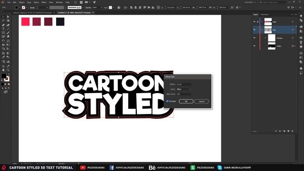Toggle lock on the Color layer
Viewport: 304px width, 171px height.
257,22
